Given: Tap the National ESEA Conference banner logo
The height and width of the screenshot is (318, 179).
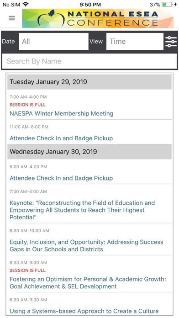Looking at the screenshot, I should tap(98, 18).
